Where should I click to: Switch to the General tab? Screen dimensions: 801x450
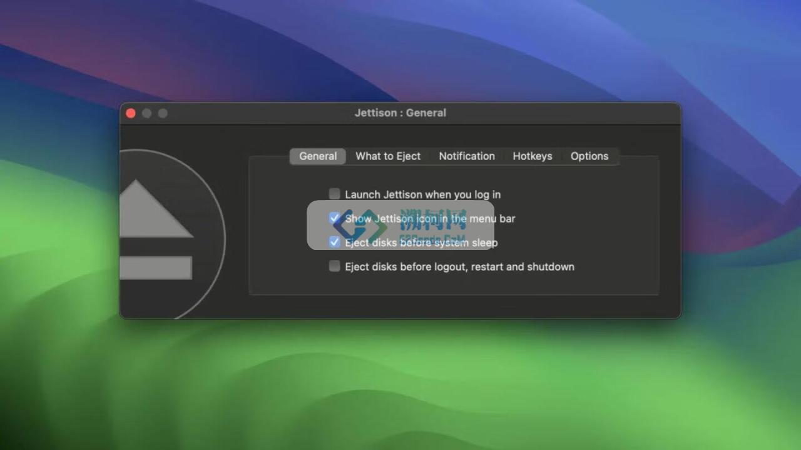[318, 156]
